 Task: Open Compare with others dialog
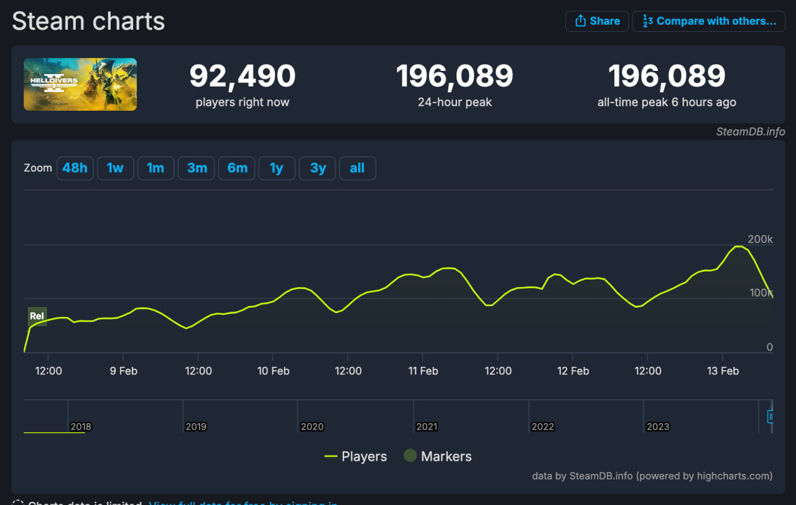point(709,21)
